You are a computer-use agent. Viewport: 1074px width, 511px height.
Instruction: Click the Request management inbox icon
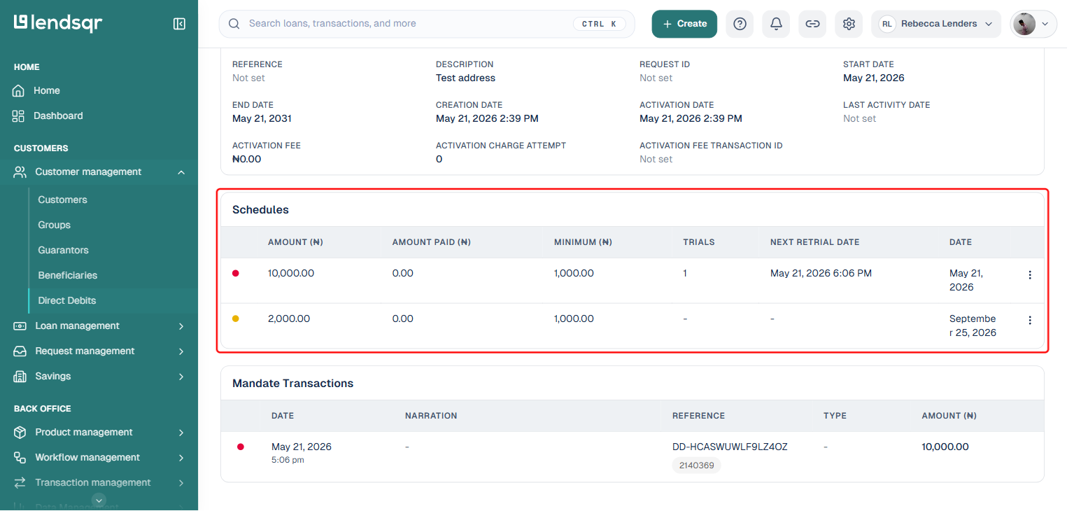(x=20, y=351)
